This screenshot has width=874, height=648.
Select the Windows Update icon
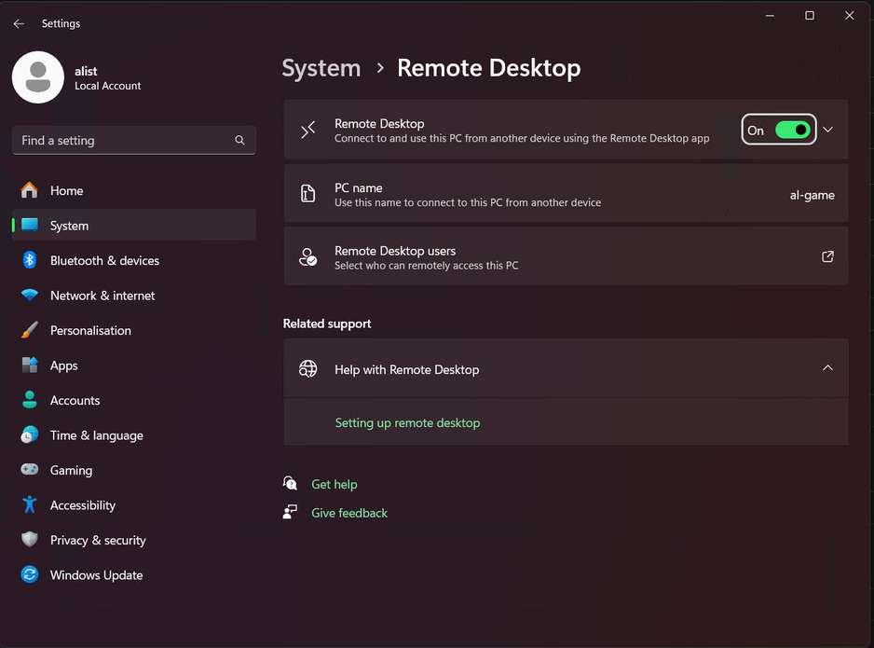point(30,575)
